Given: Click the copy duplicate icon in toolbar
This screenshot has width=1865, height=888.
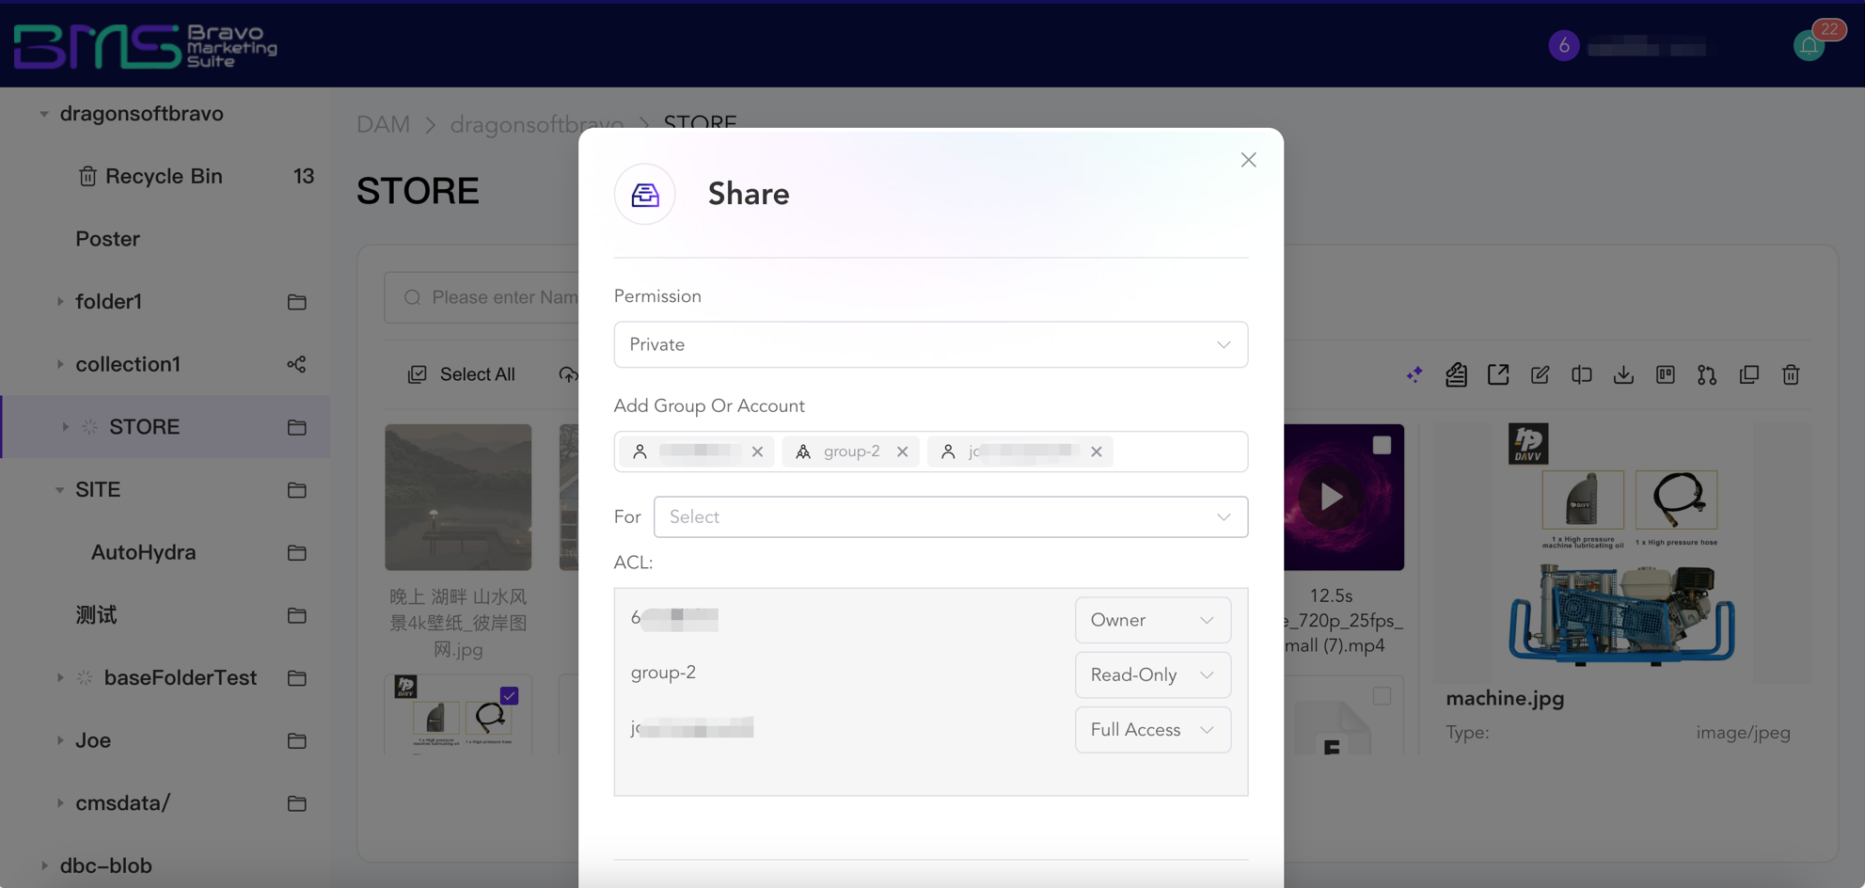Looking at the screenshot, I should click(1749, 374).
